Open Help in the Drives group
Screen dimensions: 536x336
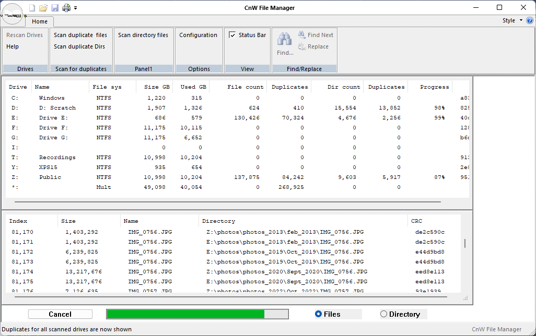[x=13, y=46]
